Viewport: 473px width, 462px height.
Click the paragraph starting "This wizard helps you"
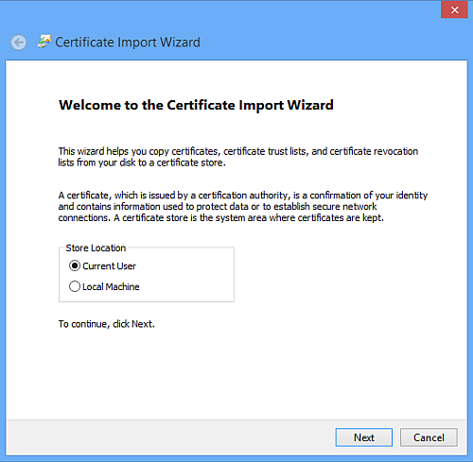[x=238, y=157]
